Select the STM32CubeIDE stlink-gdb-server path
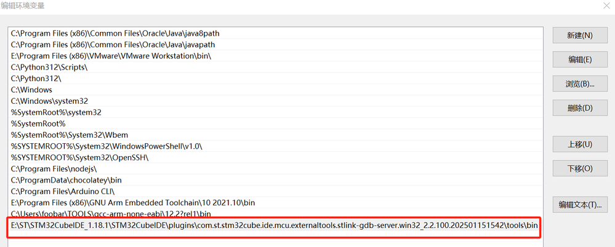This screenshot has height=247, width=615. [x=275, y=225]
